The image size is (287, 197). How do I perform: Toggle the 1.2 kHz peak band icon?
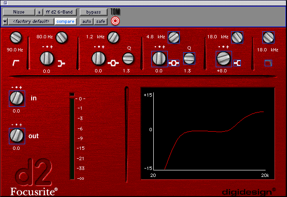[x=113, y=63]
